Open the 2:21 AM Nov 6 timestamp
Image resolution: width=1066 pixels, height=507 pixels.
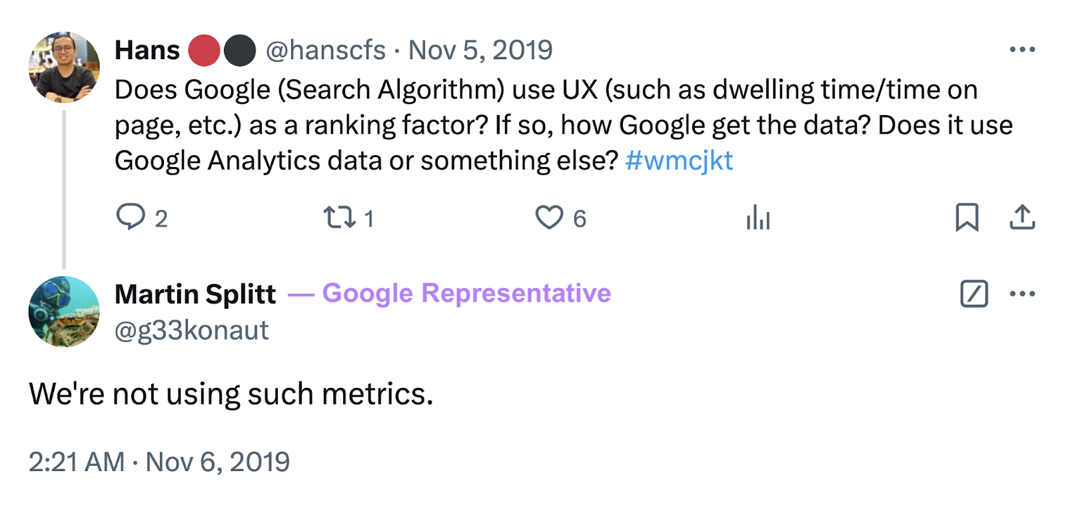159,460
